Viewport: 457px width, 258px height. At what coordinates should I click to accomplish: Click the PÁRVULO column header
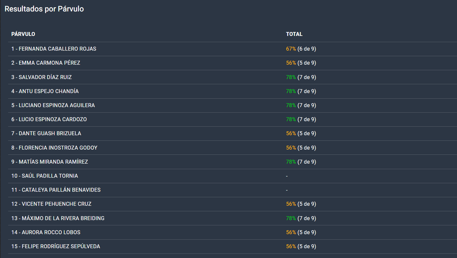[23, 34]
